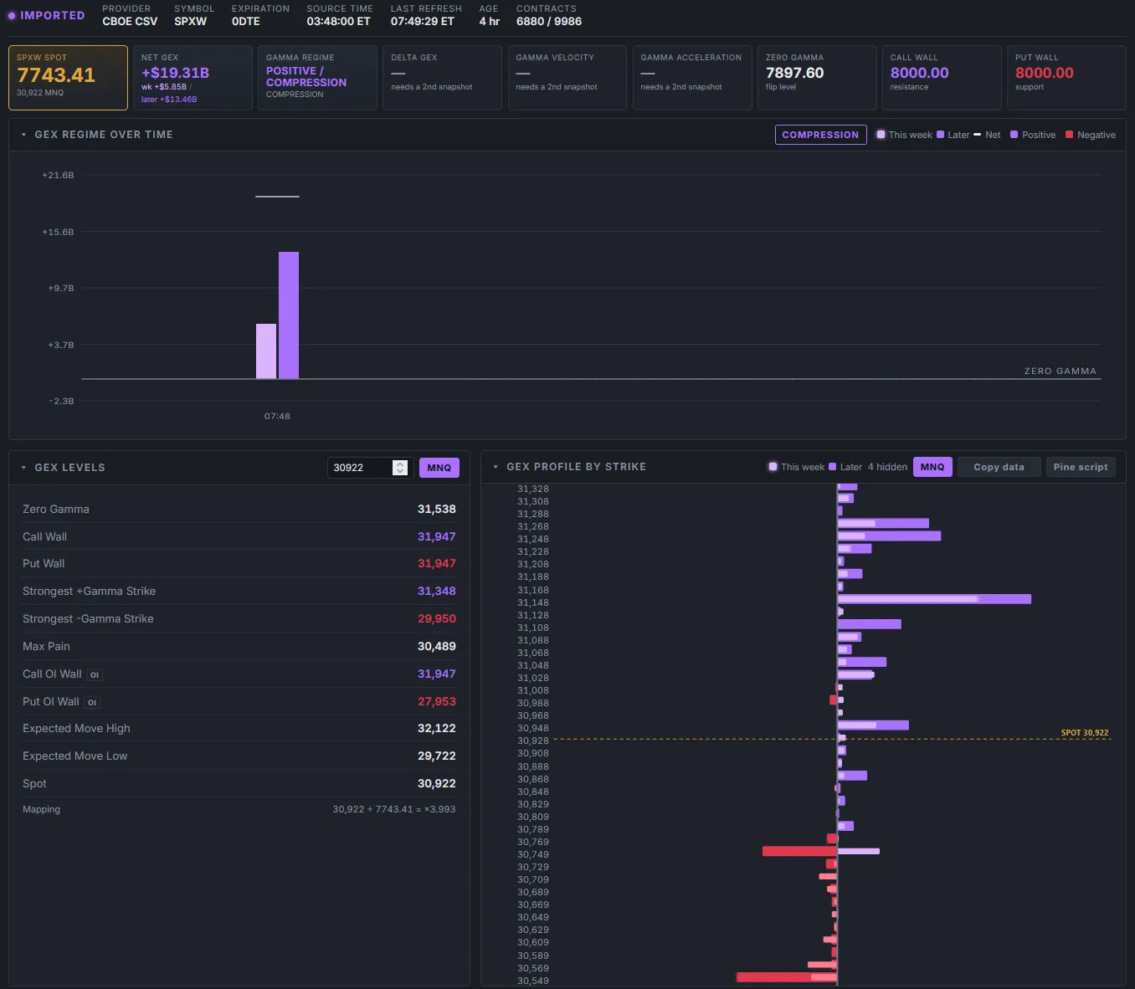1135x989 pixels.
Task: Click the Max Pain value 30,489
Action: [x=437, y=646]
